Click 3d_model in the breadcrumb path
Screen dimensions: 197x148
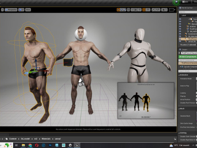(25, 139)
